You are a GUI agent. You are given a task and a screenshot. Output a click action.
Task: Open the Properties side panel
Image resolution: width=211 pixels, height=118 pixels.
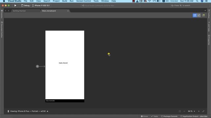coord(209,40)
